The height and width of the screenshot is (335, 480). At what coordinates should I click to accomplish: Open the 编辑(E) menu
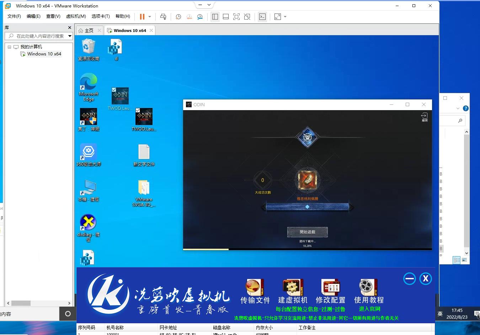point(33,16)
